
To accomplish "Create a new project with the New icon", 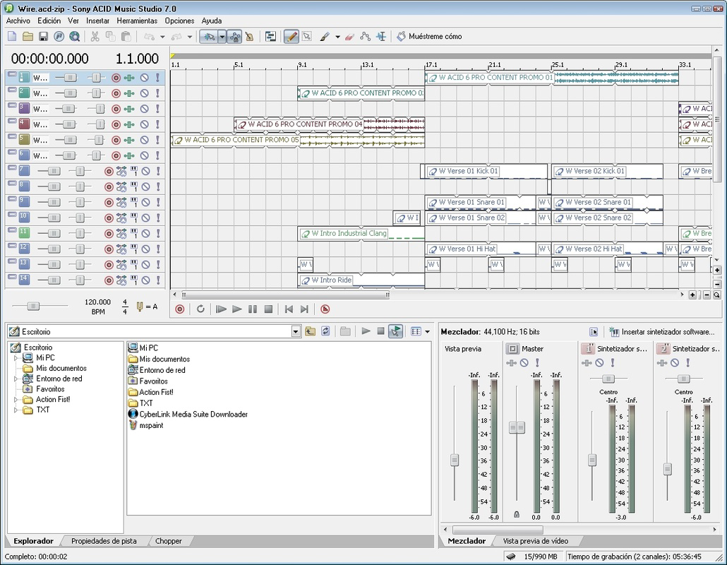I will [x=12, y=36].
